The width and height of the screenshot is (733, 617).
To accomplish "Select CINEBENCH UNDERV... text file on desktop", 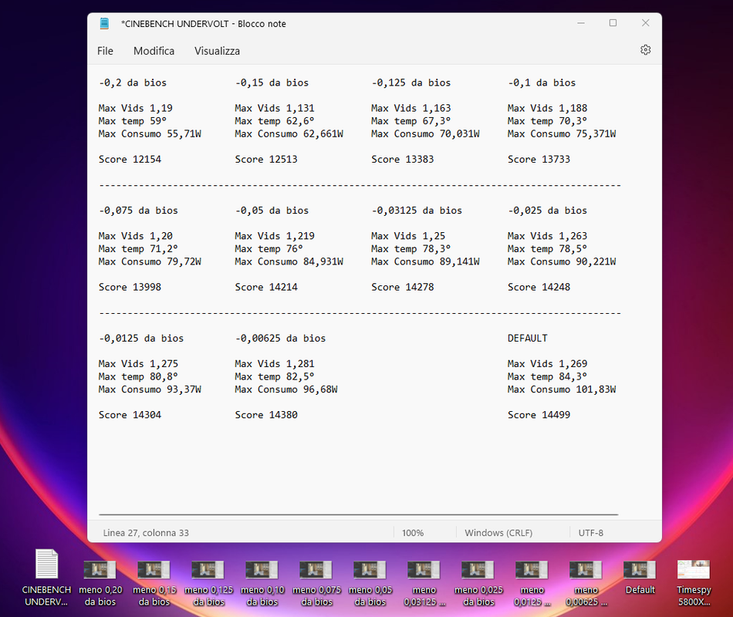I will (46, 578).
